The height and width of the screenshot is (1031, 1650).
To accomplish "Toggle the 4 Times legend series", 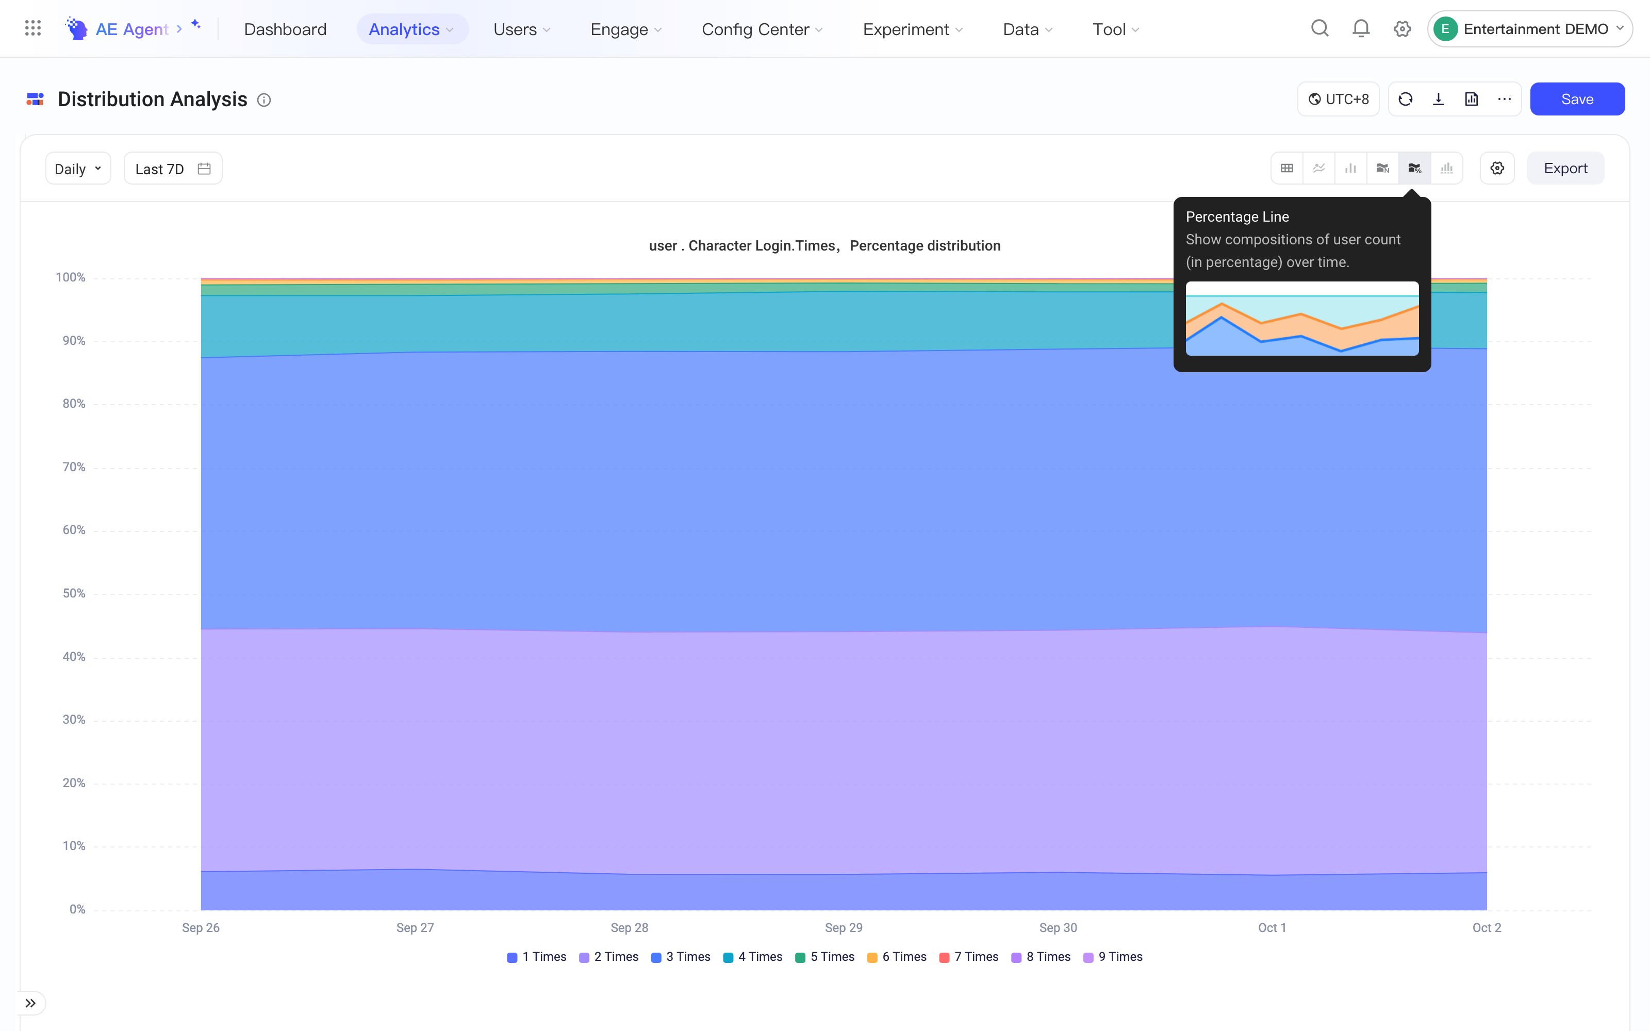I will (x=753, y=957).
